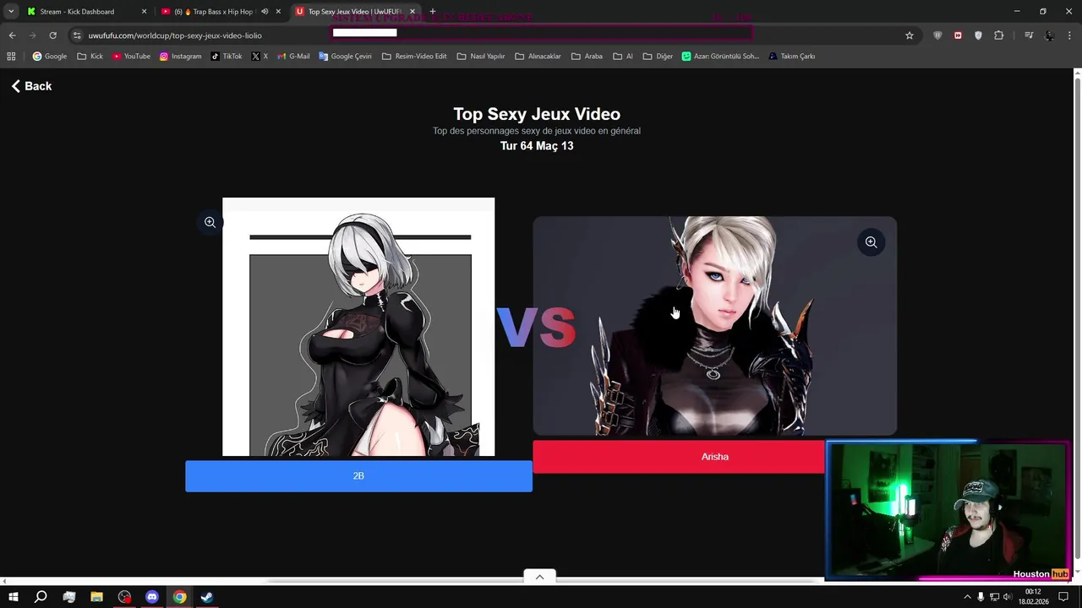This screenshot has width=1082, height=608.
Task: Open the Chrome three-dot menu
Action: (x=1070, y=35)
